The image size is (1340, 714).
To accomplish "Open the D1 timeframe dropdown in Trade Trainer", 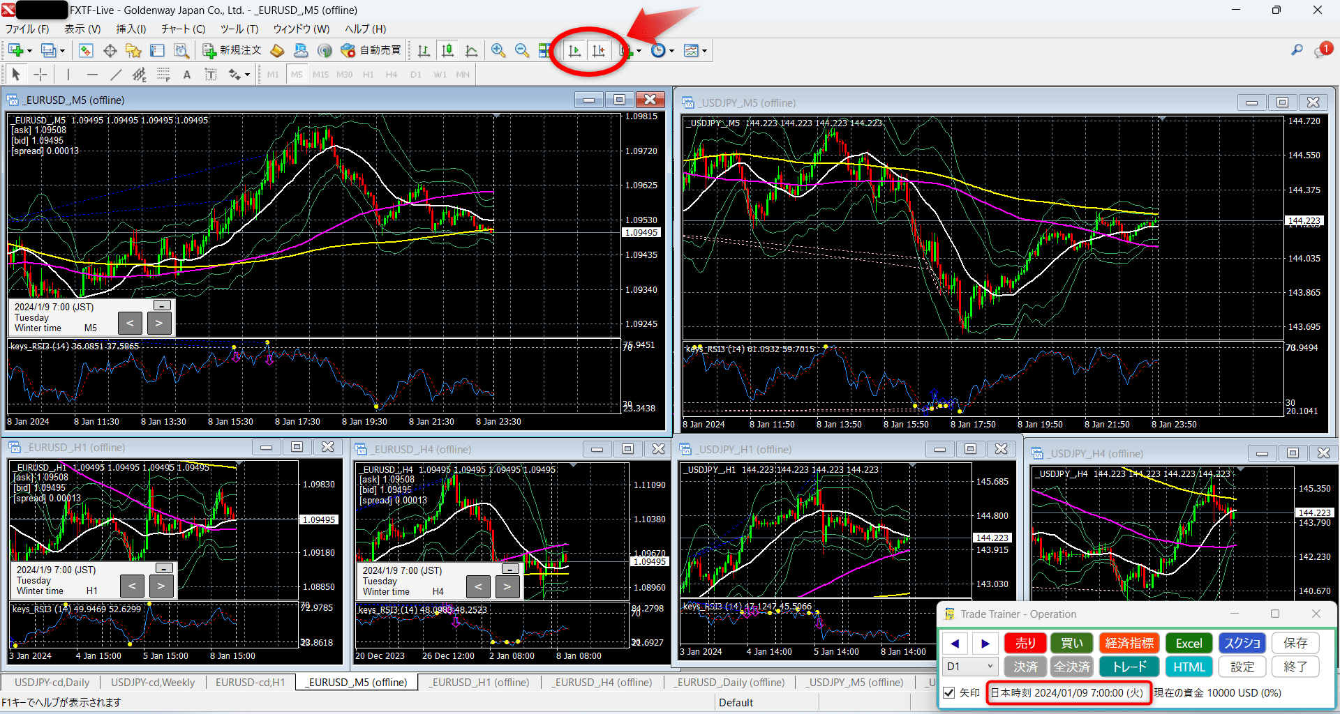I will [x=969, y=667].
